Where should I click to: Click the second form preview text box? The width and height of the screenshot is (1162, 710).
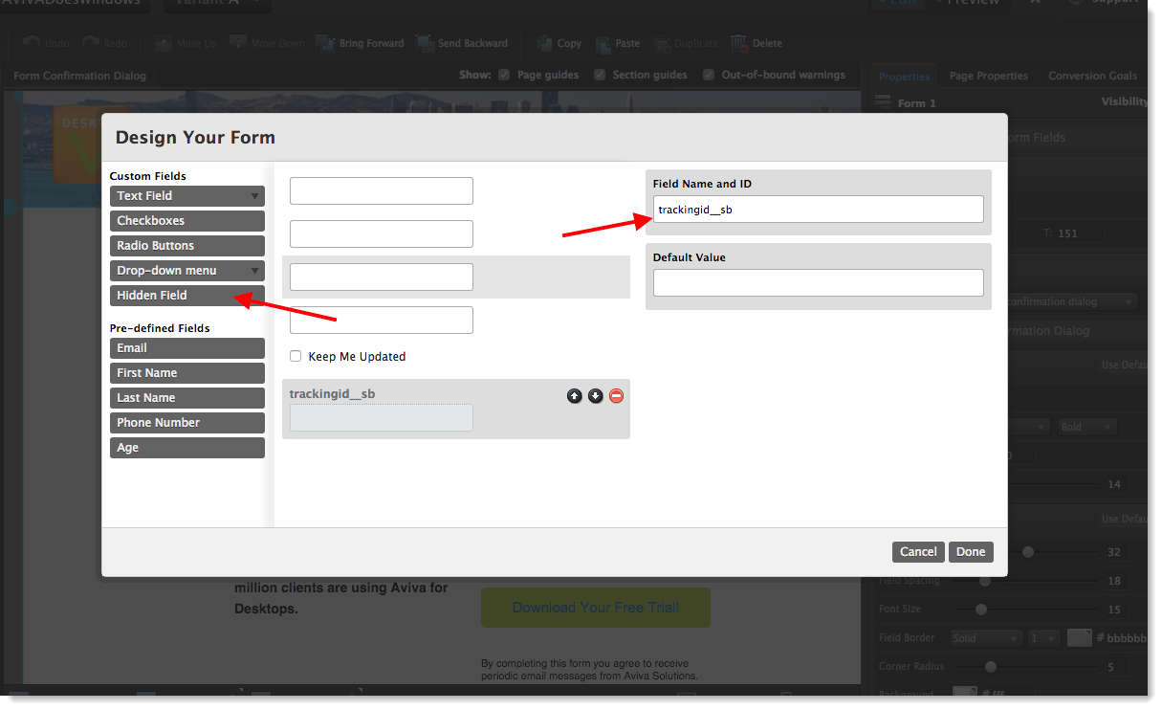382,233
